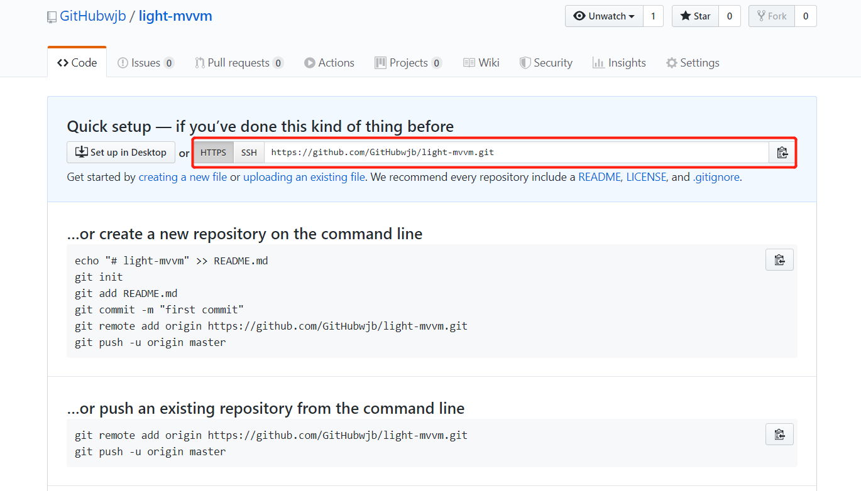Open the LICENSE link
Viewport: 861px width, 491px height.
point(646,177)
